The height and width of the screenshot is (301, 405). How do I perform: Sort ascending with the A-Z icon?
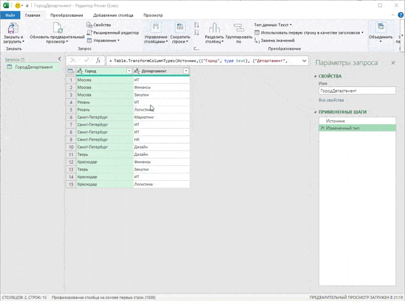[196, 25]
